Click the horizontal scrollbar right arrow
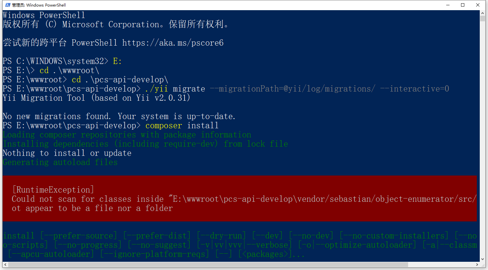 click(x=477, y=264)
